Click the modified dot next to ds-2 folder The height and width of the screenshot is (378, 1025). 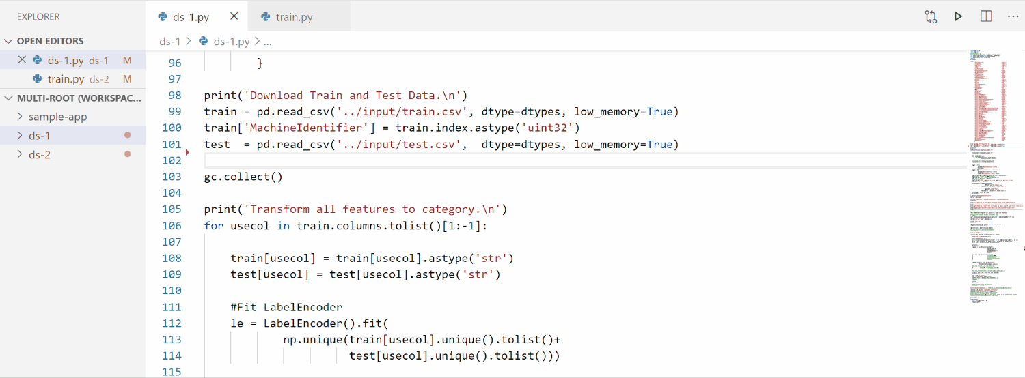pos(127,154)
